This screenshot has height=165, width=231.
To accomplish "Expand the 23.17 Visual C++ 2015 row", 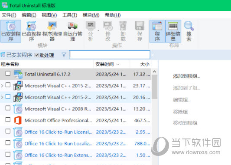I will pos(2,86).
